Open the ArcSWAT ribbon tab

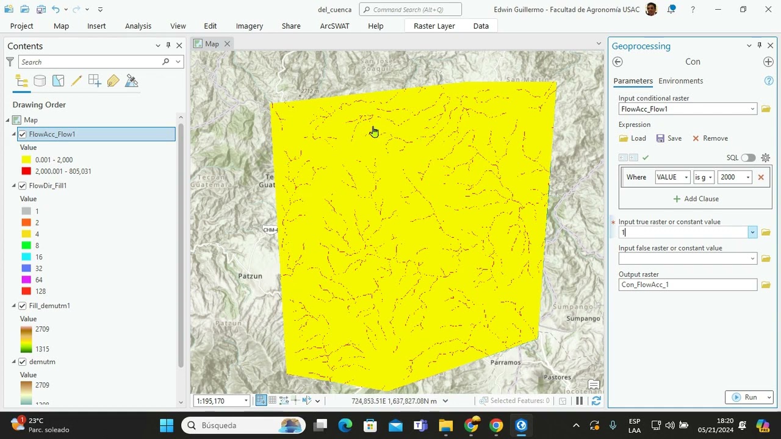pyautogui.click(x=334, y=26)
